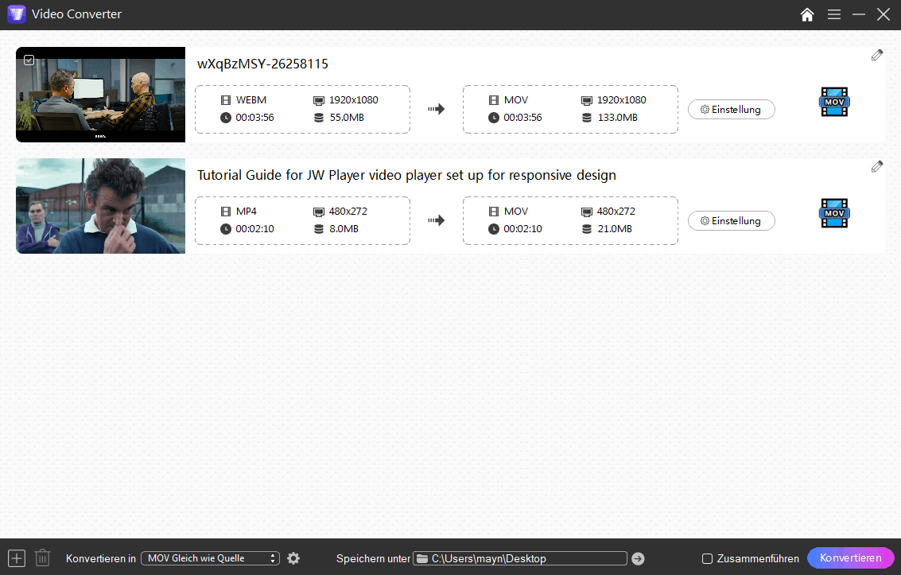The image size is (901, 575).
Task: Start conversion with the Konvertieren button
Action: (850, 558)
